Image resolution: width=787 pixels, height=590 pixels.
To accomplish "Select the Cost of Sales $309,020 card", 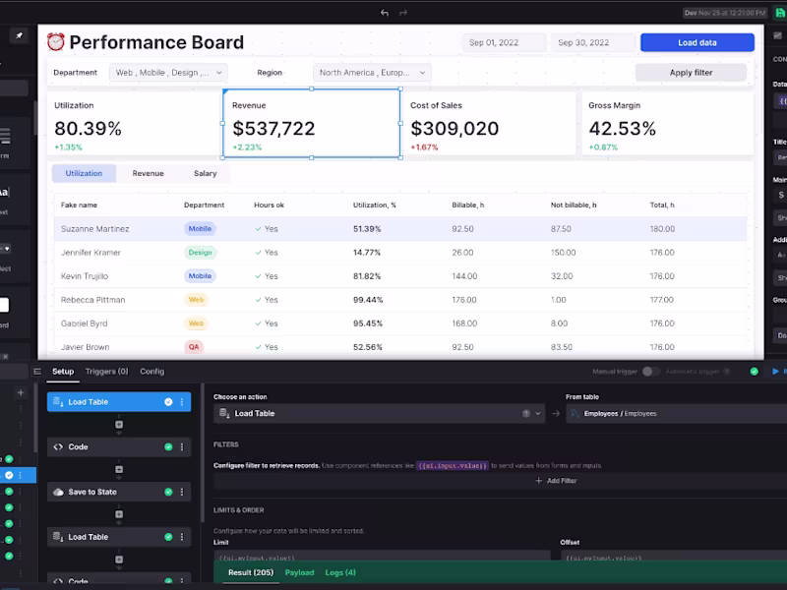I will point(489,123).
